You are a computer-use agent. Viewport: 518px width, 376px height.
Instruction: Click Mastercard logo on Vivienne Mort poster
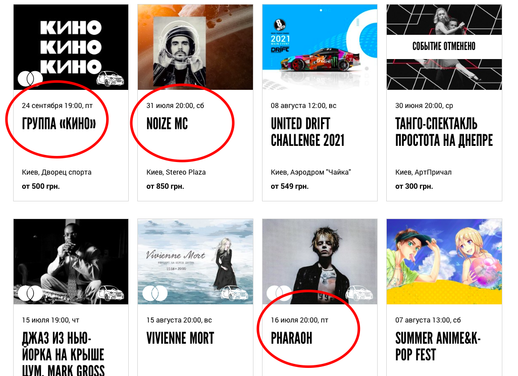(x=154, y=293)
